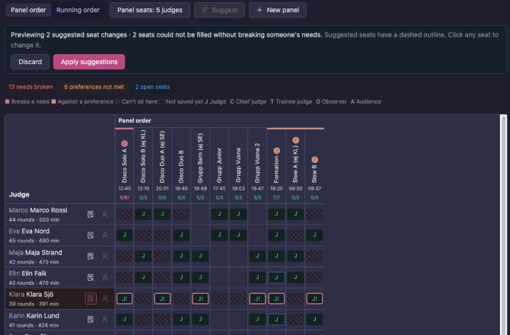Click the 6 preferences not met badge
510x335 pixels.
(94, 87)
